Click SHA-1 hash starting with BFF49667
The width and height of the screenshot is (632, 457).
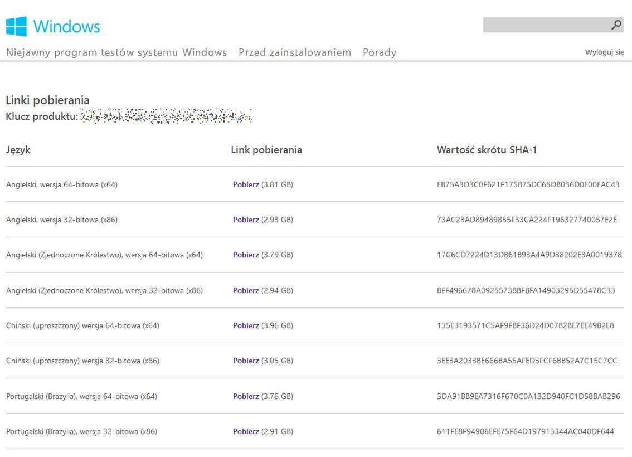526,290
